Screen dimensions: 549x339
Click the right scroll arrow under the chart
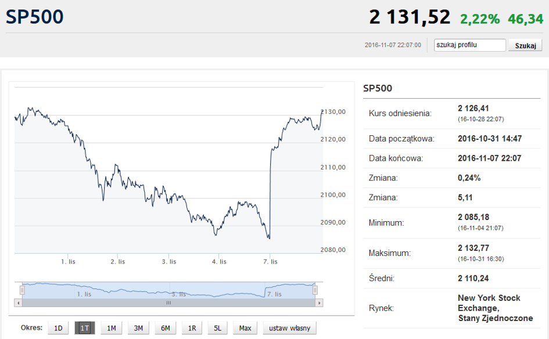(318, 302)
